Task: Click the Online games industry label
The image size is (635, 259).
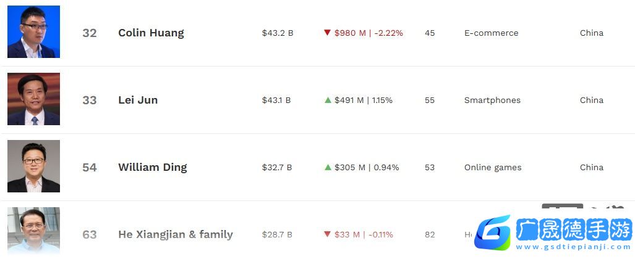Action: click(x=493, y=167)
